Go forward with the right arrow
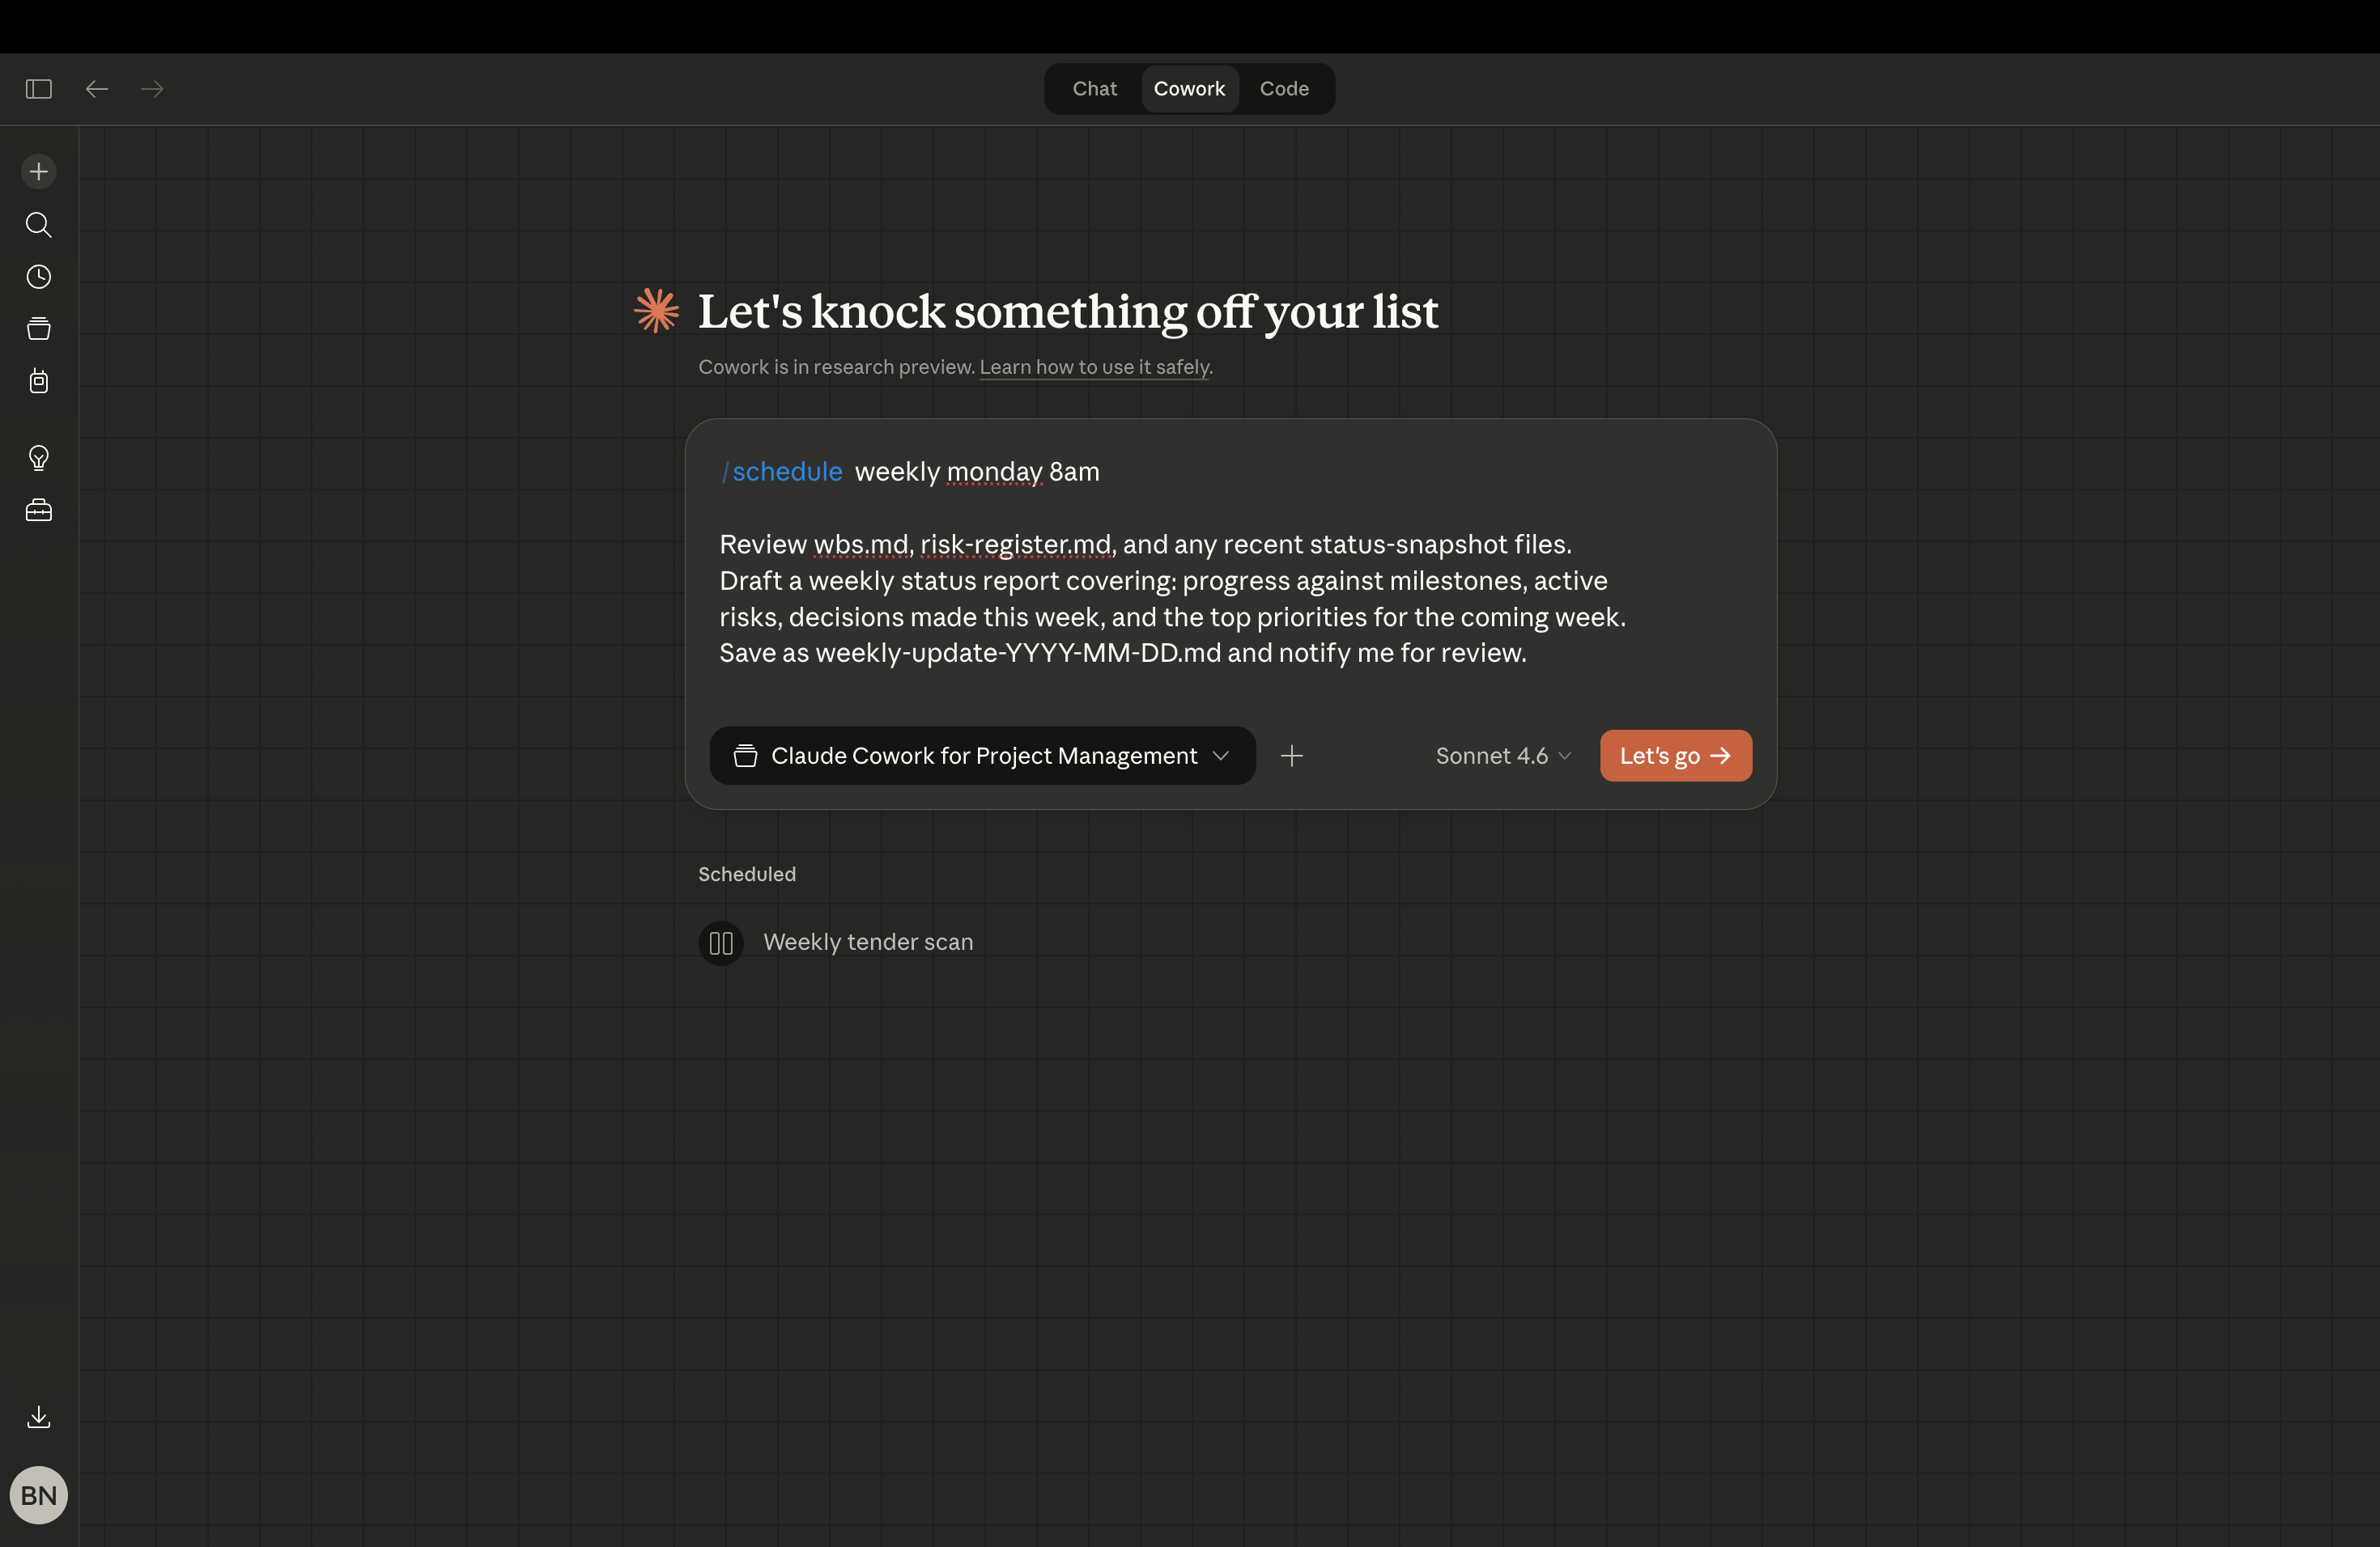 coord(152,89)
